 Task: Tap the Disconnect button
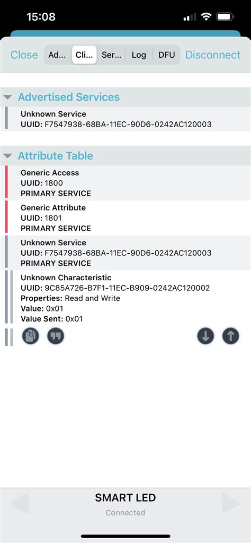click(x=213, y=55)
